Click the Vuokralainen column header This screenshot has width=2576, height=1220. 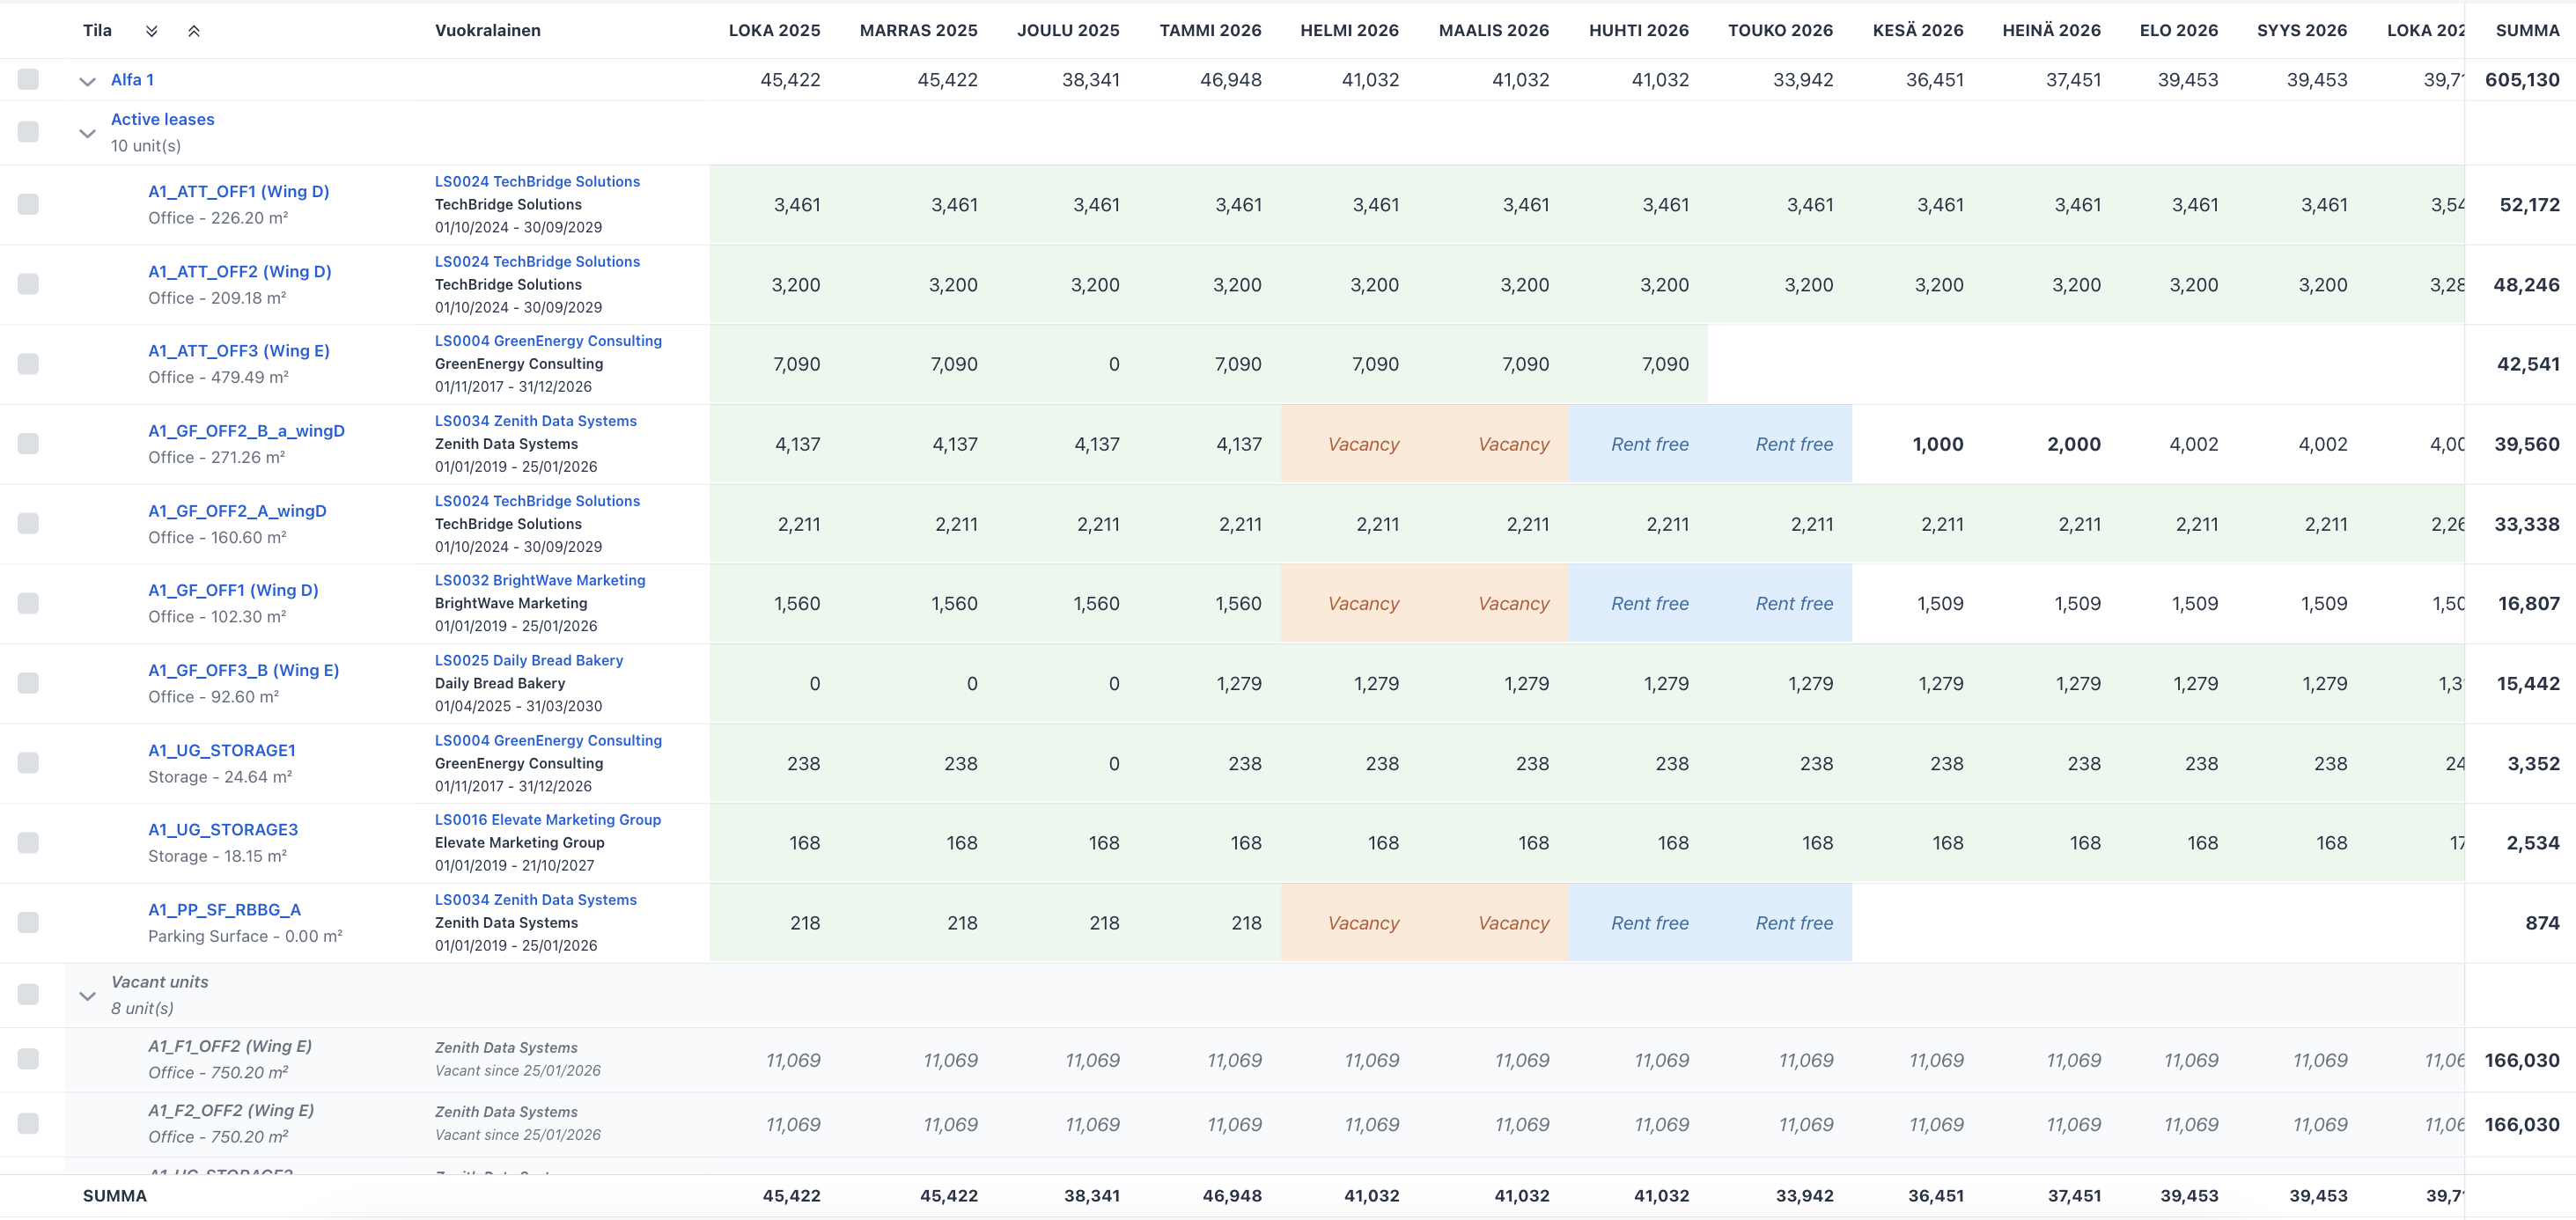pos(487,30)
